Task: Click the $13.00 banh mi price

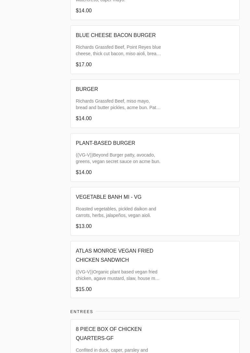Action: (84, 226)
